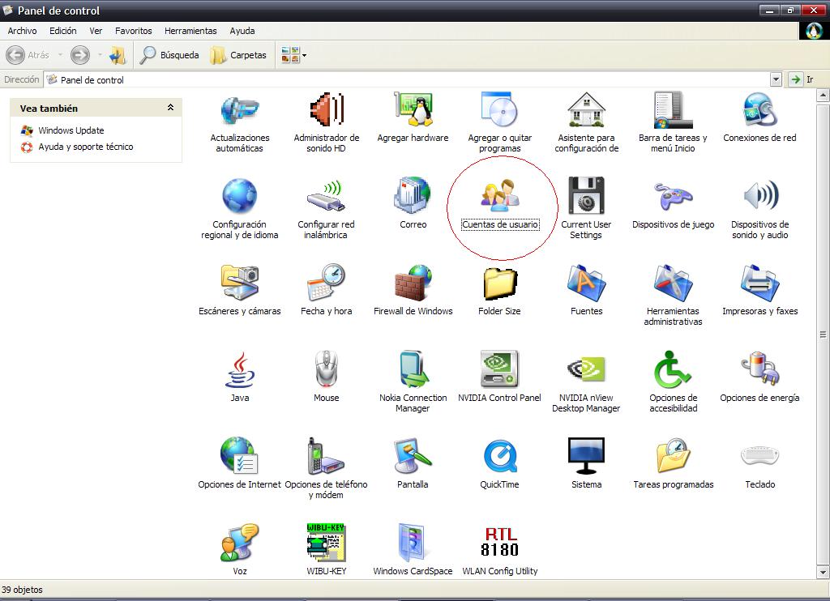Open the Fuentes folder icon
The width and height of the screenshot is (830, 601).
587,283
